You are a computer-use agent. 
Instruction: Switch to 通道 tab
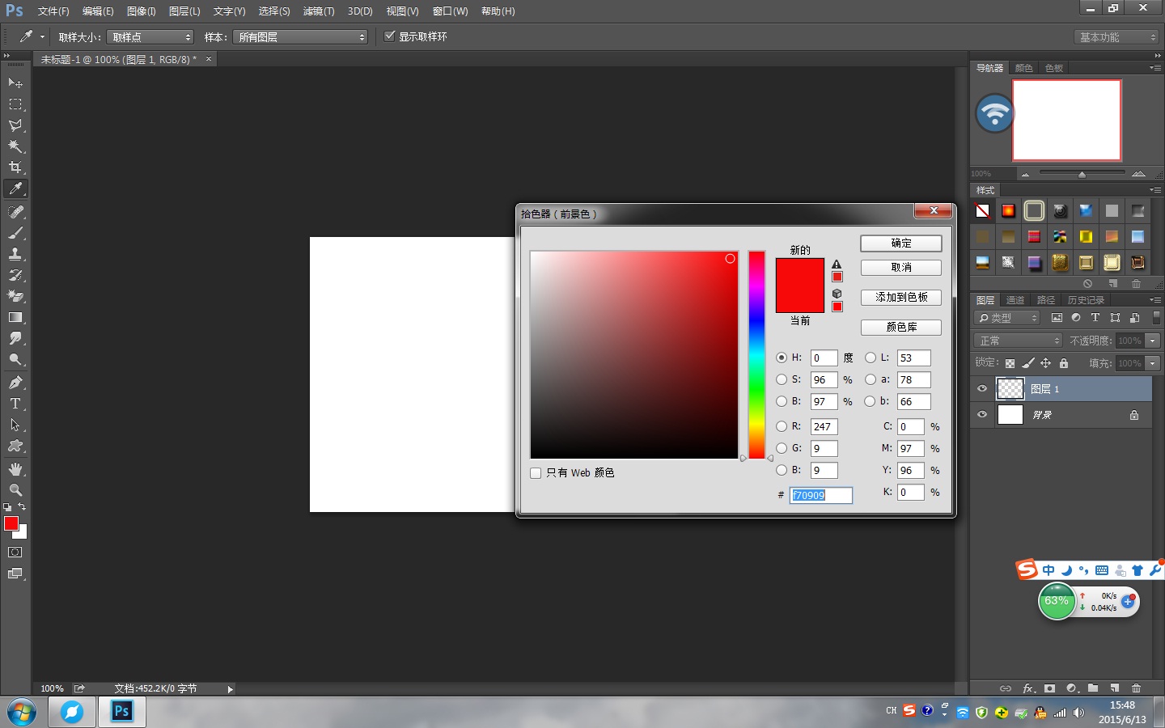click(x=1015, y=300)
